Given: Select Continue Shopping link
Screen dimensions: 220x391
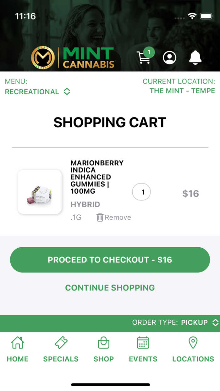Looking at the screenshot, I should point(110,288).
